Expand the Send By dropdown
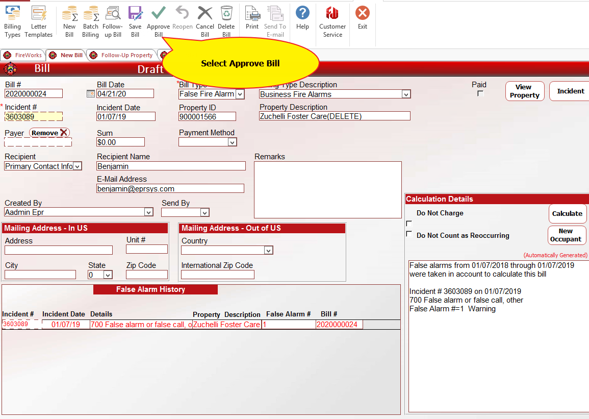This screenshot has width=589, height=419. 204,213
